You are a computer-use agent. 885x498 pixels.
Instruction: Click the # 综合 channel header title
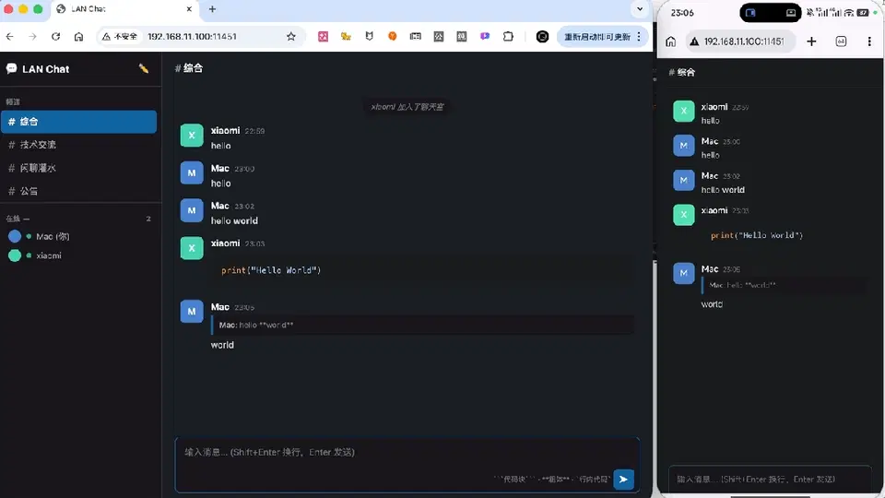[x=189, y=68]
